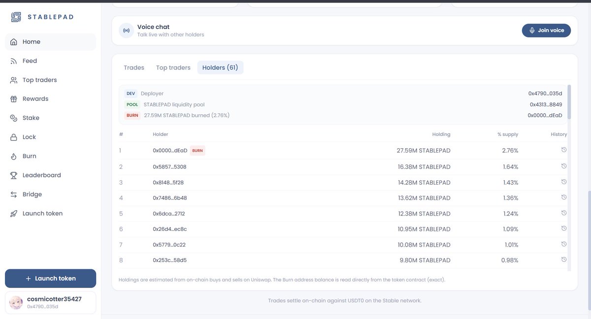
Task: Open history for holder 0x253c...58d5
Action: point(564,259)
